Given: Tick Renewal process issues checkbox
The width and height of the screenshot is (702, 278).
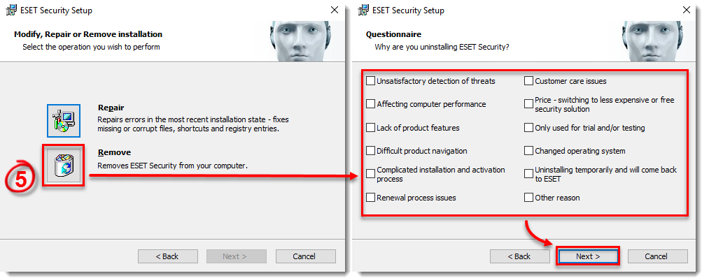Looking at the screenshot, I should coord(370,197).
